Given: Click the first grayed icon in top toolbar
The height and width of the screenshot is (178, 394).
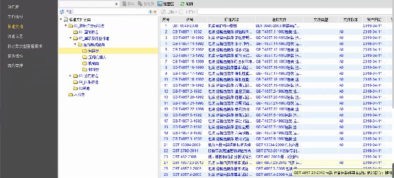Looking at the screenshot, I should tap(124, 3).
